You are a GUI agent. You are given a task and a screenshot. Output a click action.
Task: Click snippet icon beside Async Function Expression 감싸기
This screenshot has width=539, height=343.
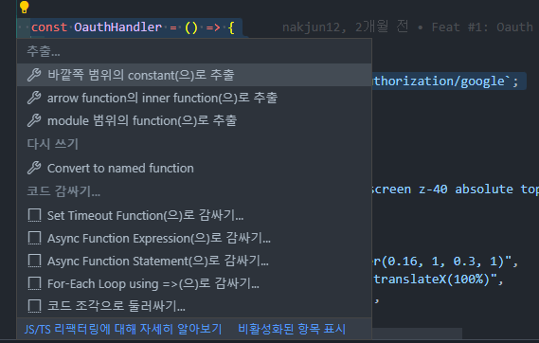34,238
